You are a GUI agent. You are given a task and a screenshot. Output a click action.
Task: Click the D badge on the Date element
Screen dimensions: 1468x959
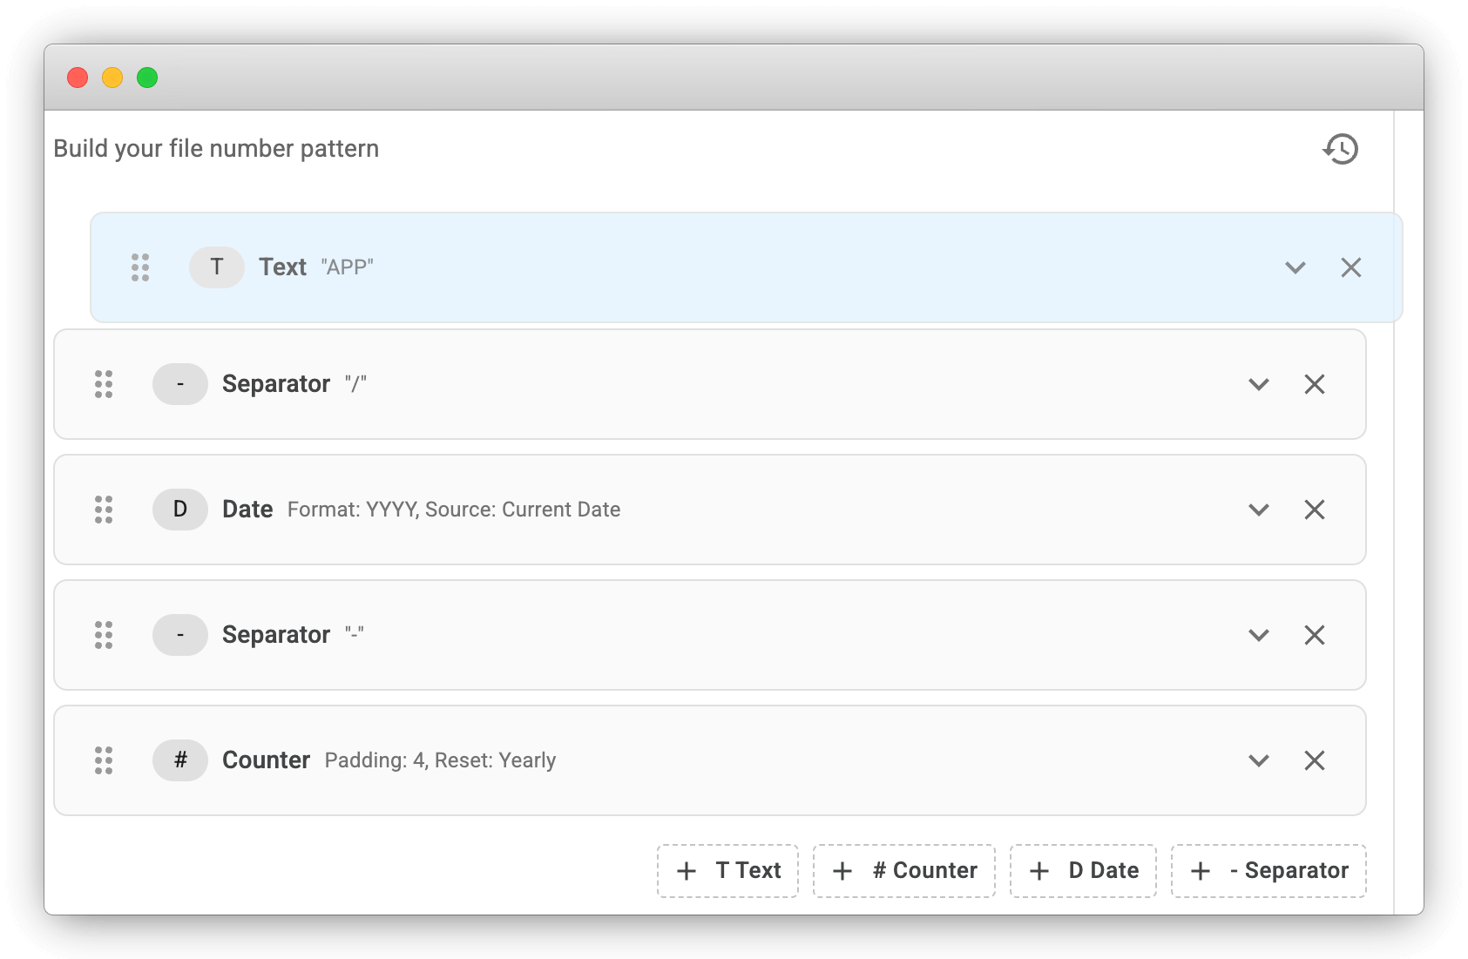point(179,510)
